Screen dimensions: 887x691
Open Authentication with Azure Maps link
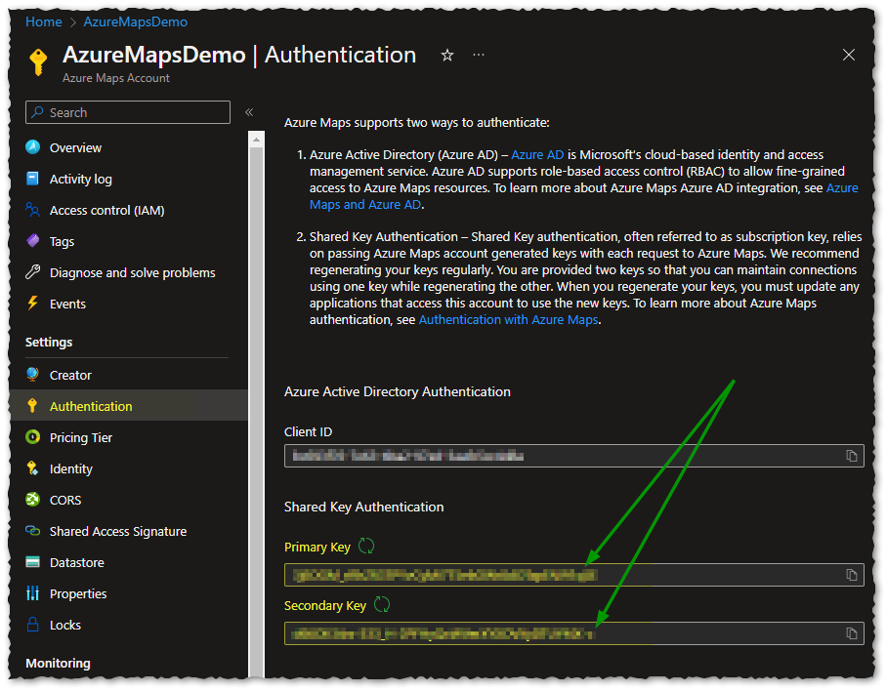(508, 319)
